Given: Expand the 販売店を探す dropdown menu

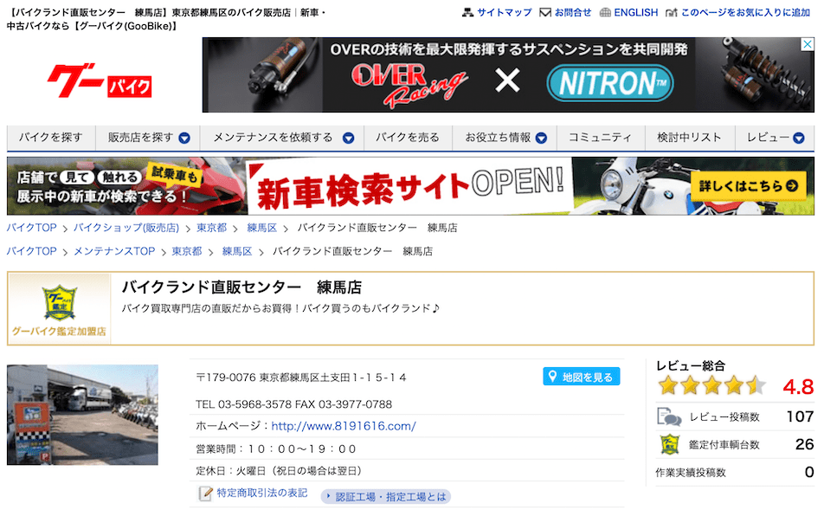Looking at the screenshot, I should click(x=184, y=138).
